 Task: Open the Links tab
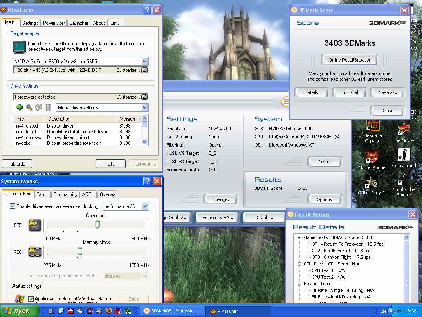point(115,23)
